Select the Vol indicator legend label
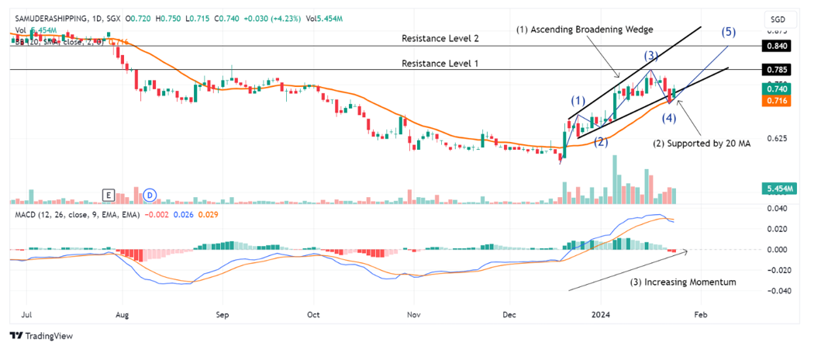 (20, 30)
